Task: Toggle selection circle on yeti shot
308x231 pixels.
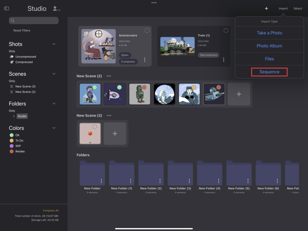Action: pyautogui.click(x=169, y=88)
